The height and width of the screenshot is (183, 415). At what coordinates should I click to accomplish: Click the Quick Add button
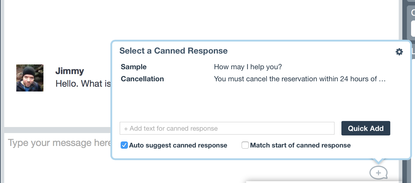click(366, 128)
